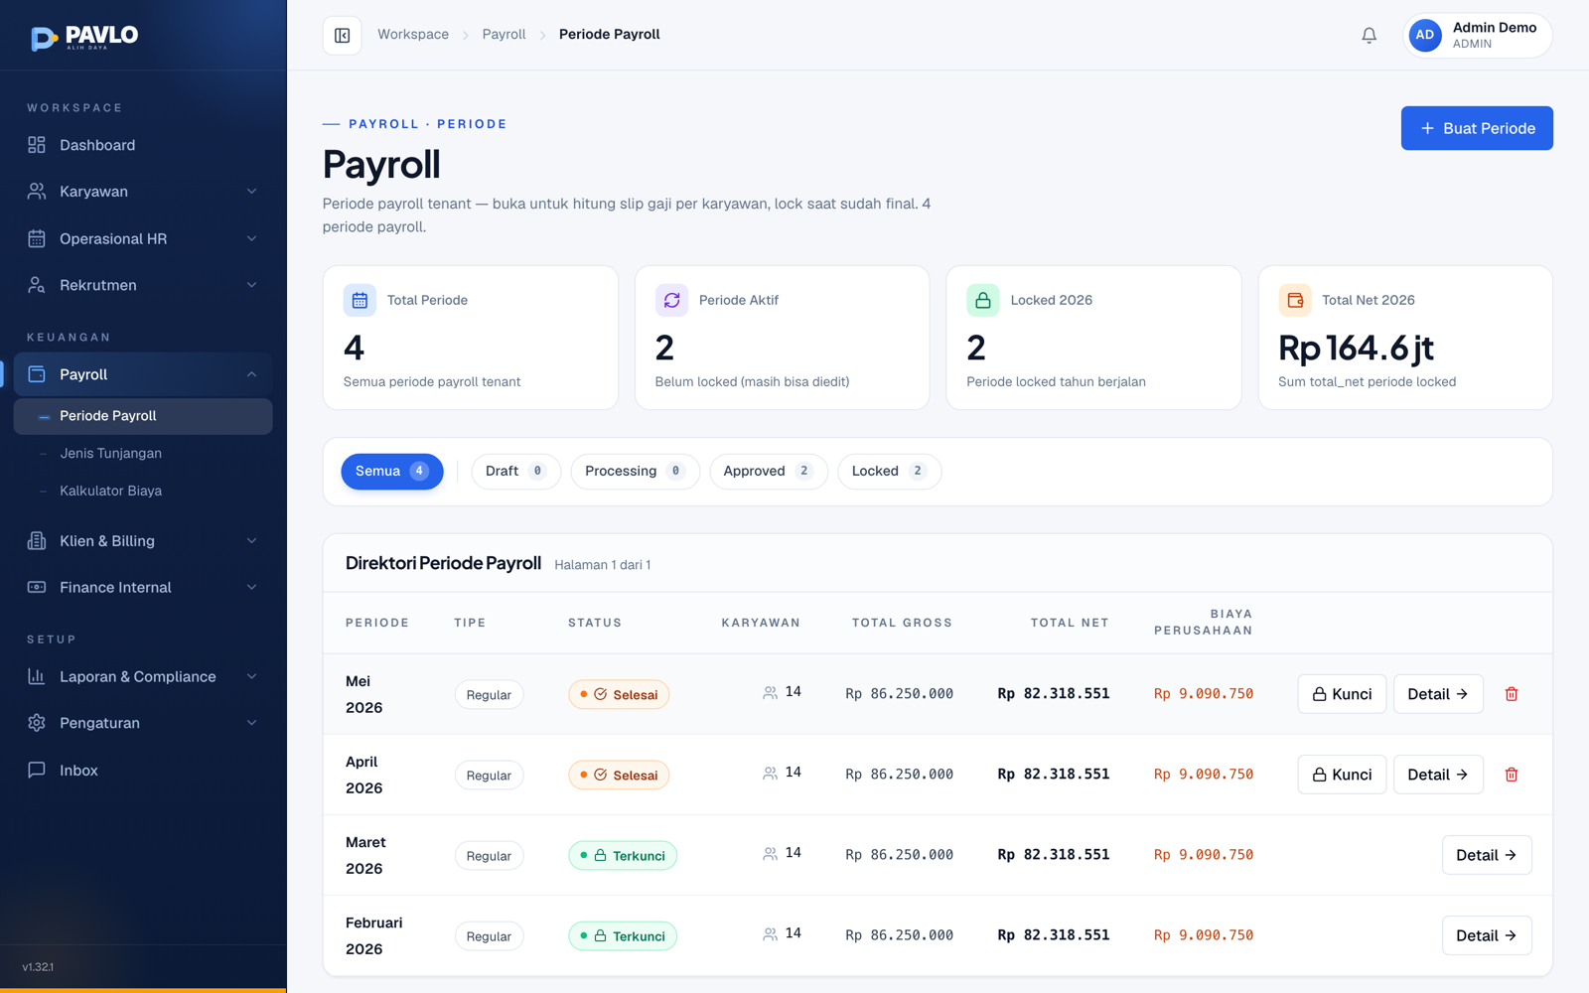Viewport: 1589px width, 993px height.
Task: Click Selesai status badge for Mei 2026
Action: (x=619, y=695)
